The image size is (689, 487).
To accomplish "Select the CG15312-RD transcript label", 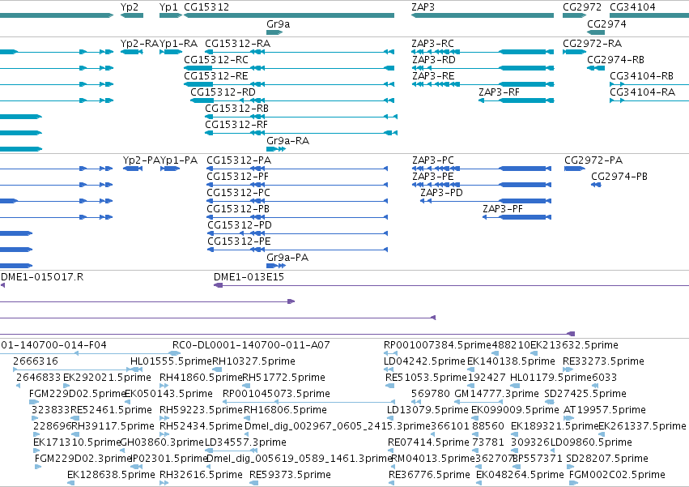I will [x=223, y=92].
